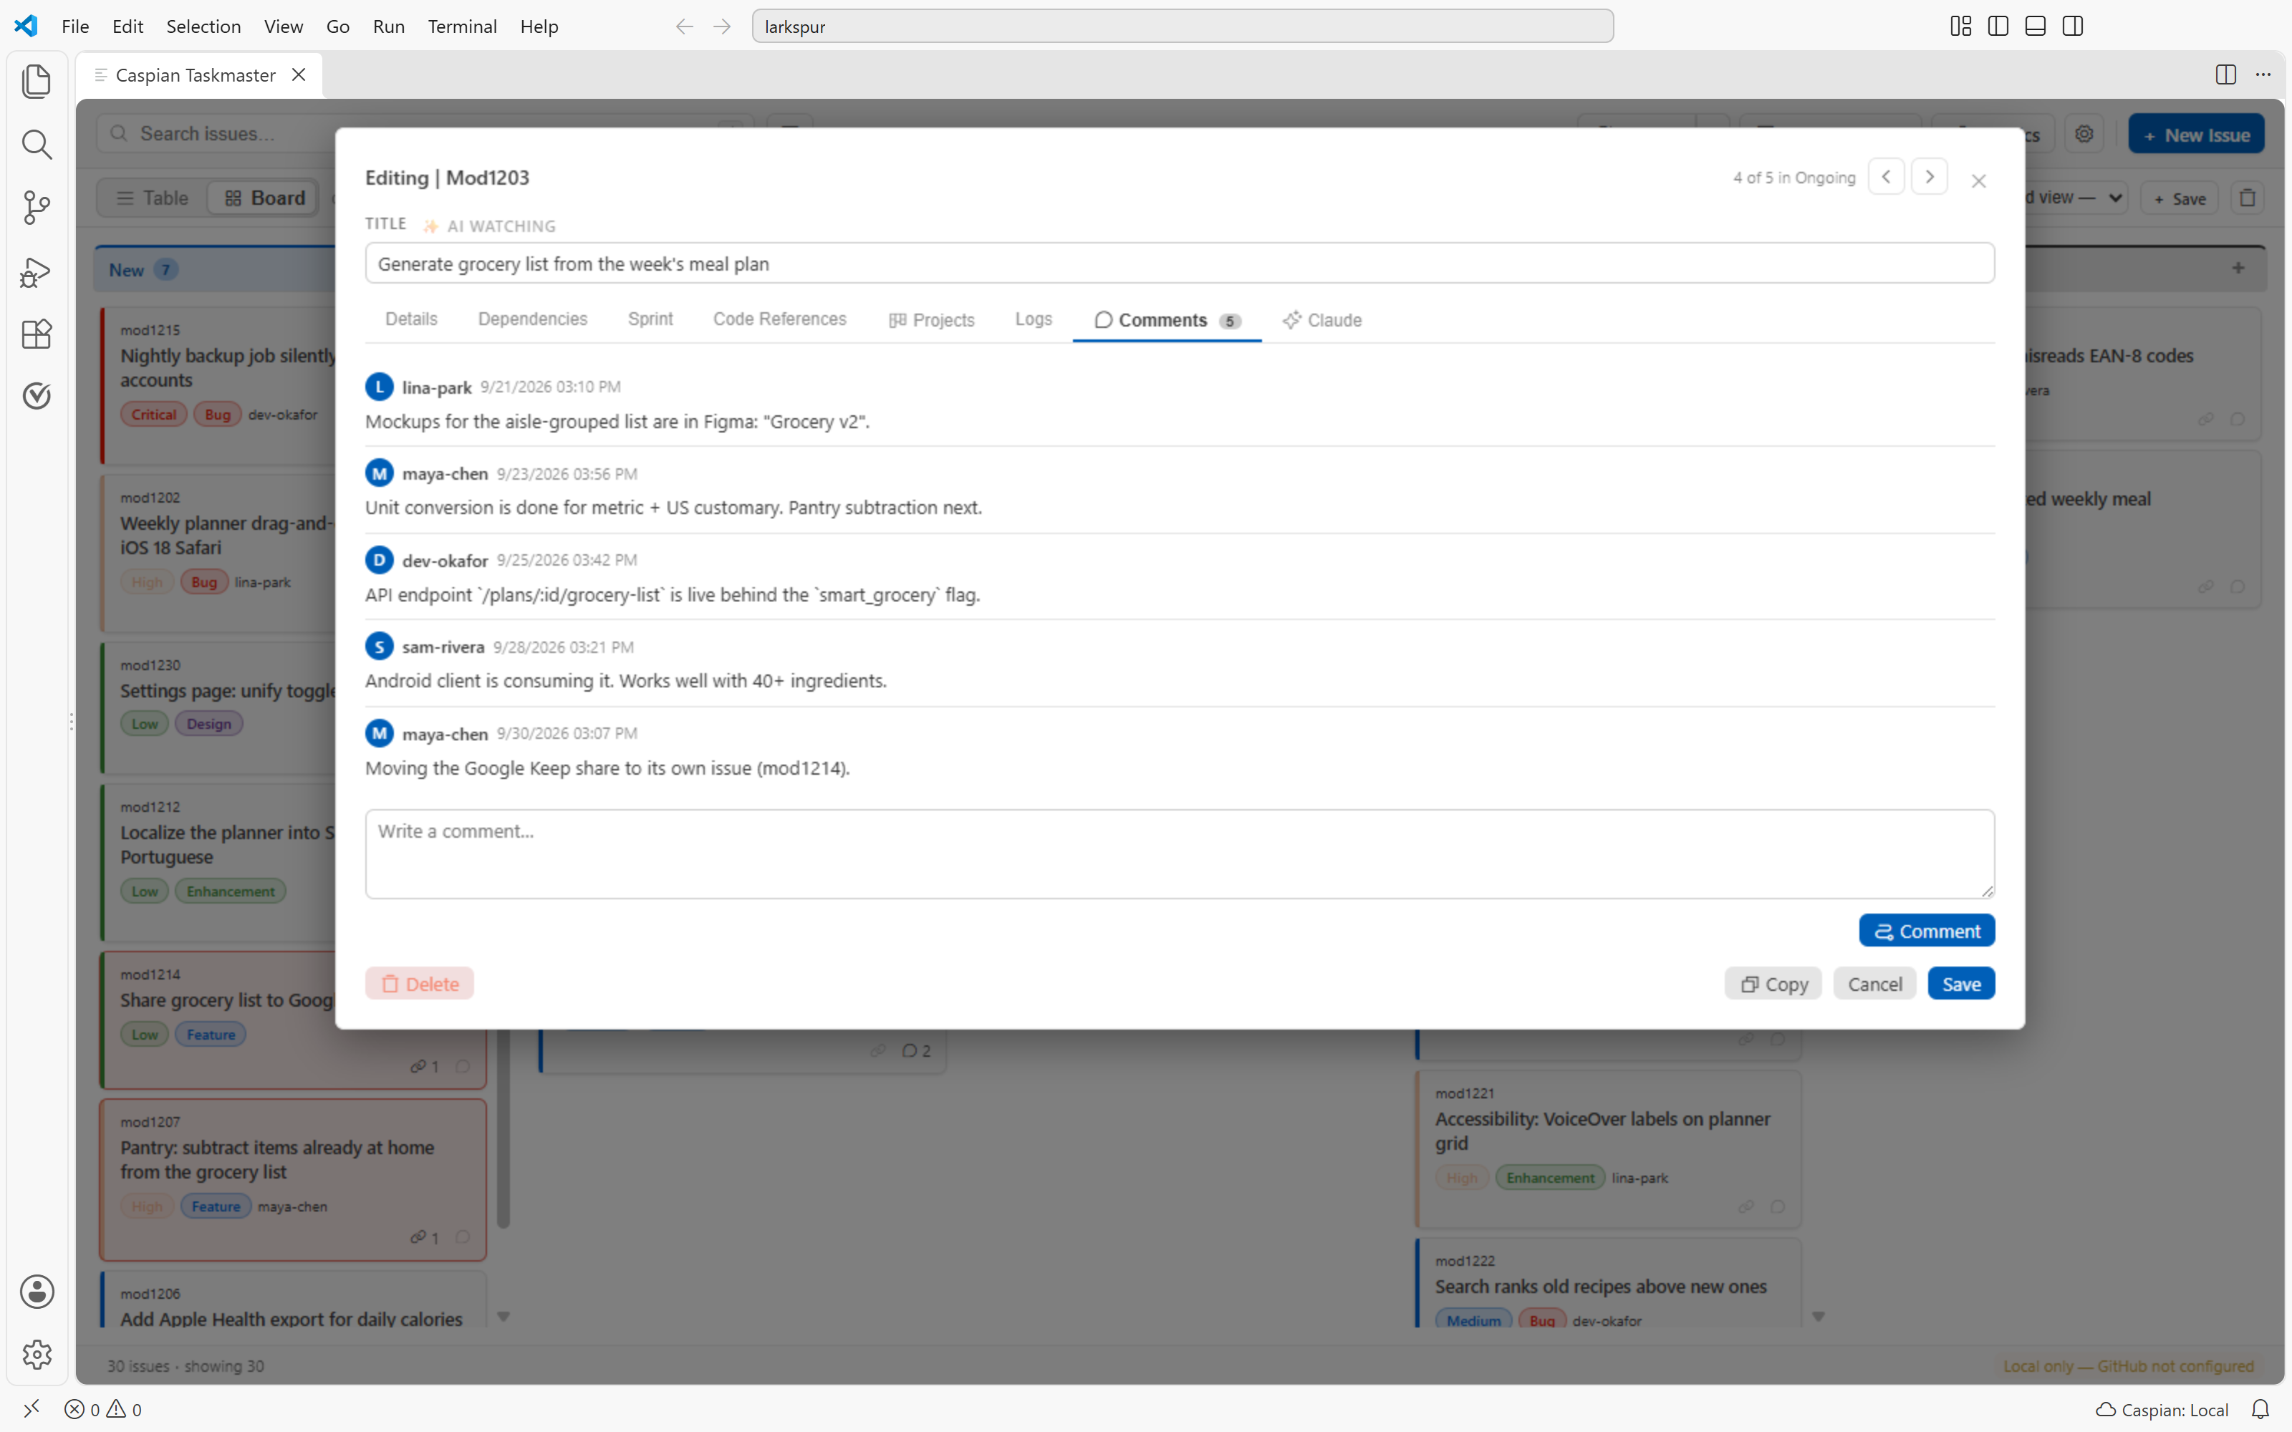Toggle the bottom panel visibility

pos(2036,26)
